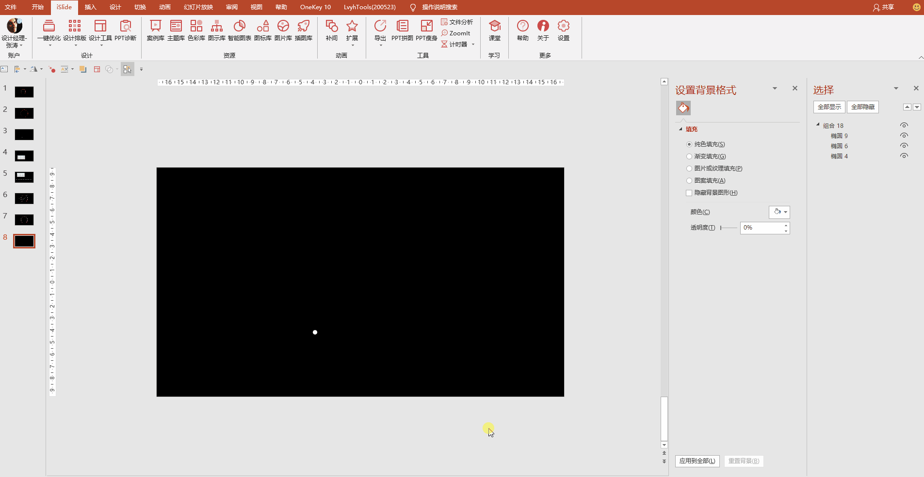This screenshot has height=477, width=924.
Task: Switch to the 插入 tab
Action: [x=91, y=7]
